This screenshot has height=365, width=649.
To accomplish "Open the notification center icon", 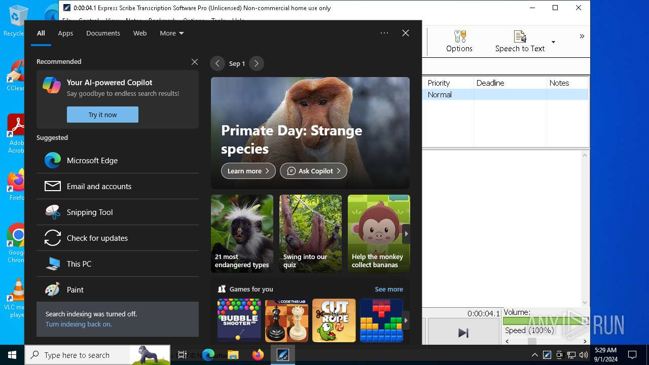I will [632, 355].
